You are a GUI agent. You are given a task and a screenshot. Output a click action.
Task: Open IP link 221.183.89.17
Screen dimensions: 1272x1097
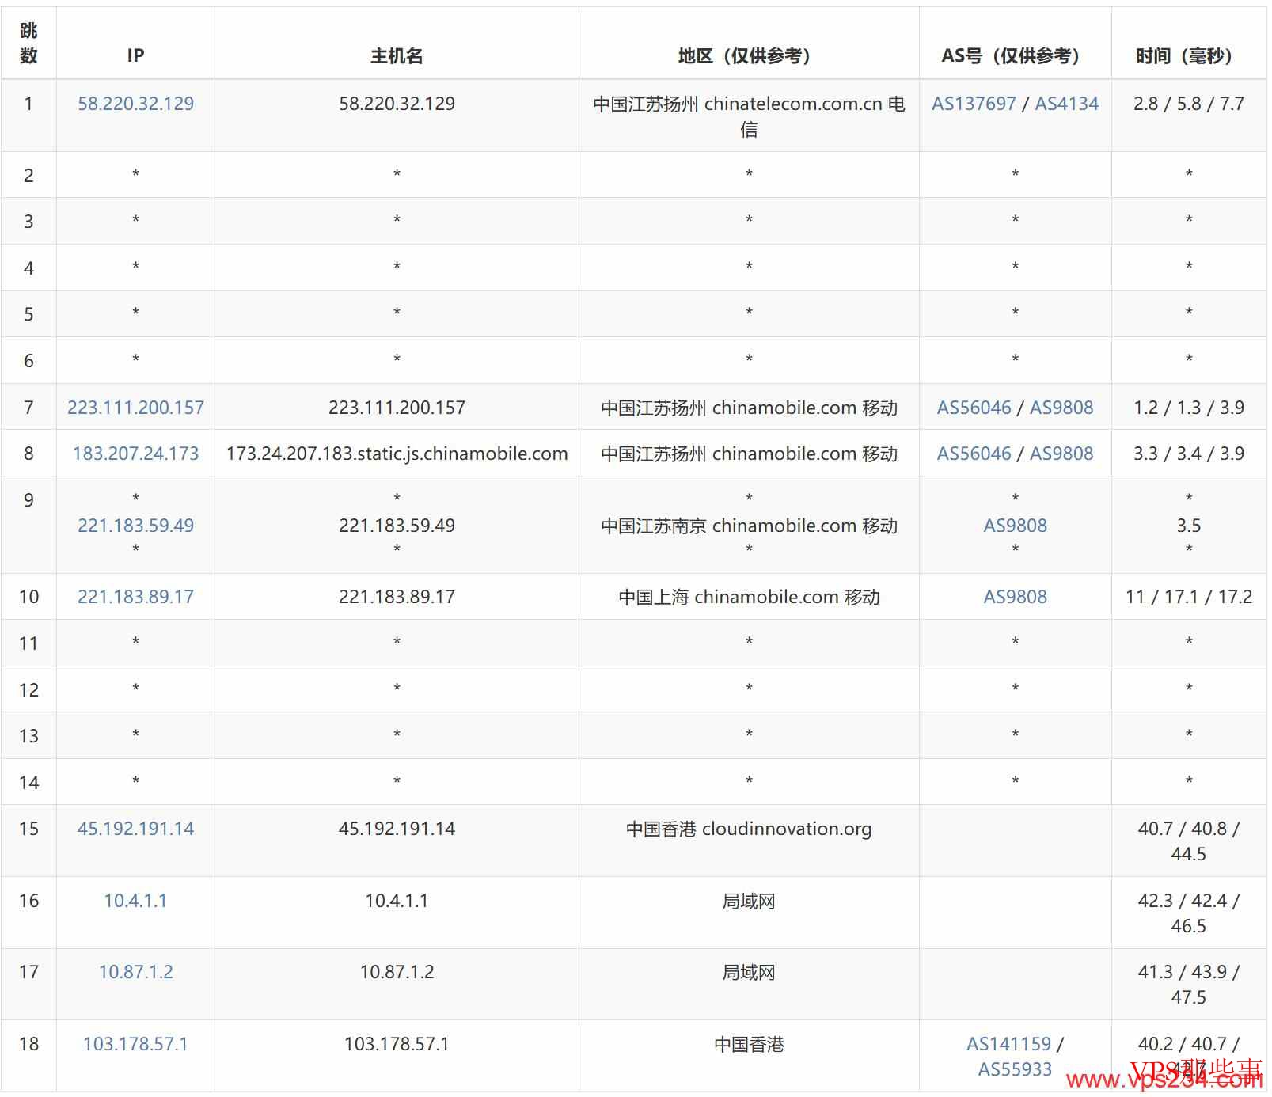click(135, 597)
